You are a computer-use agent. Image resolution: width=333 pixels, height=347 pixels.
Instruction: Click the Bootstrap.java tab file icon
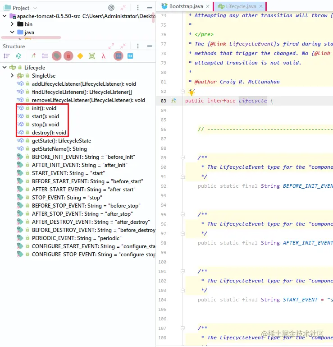point(164,6)
